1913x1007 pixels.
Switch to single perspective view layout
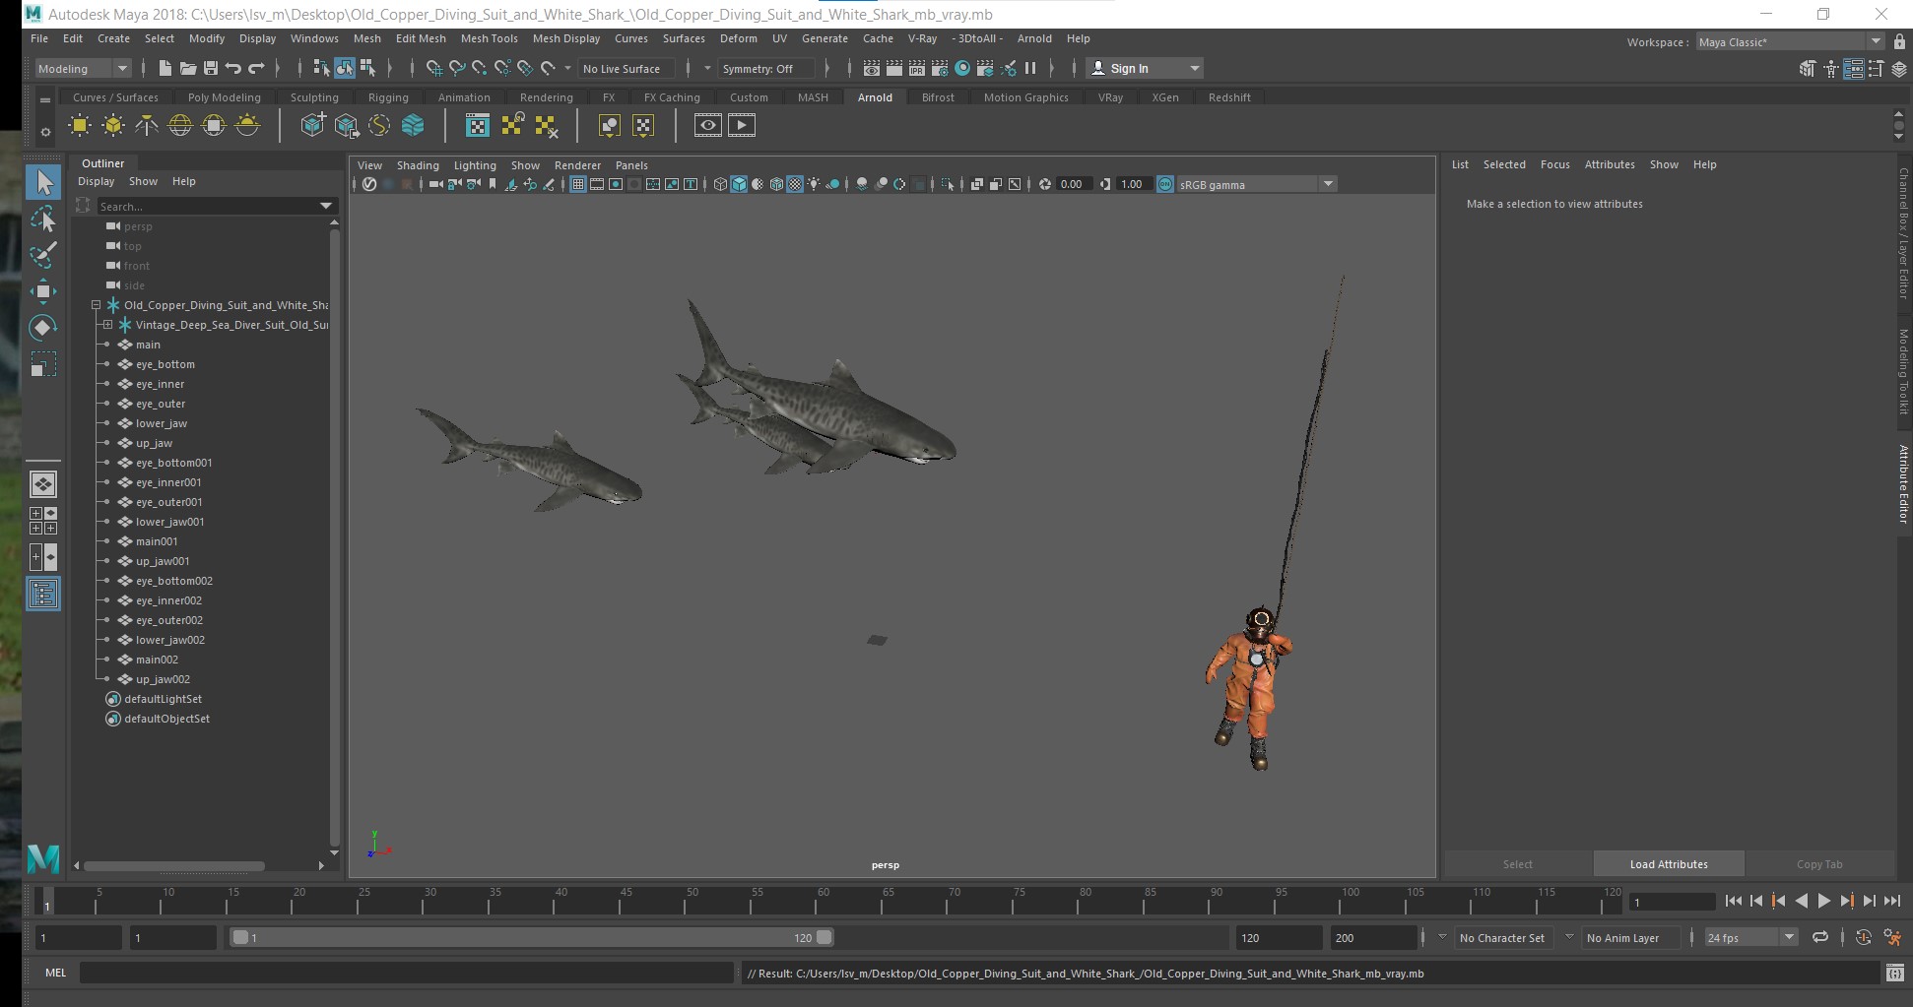pyautogui.click(x=43, y=484)
